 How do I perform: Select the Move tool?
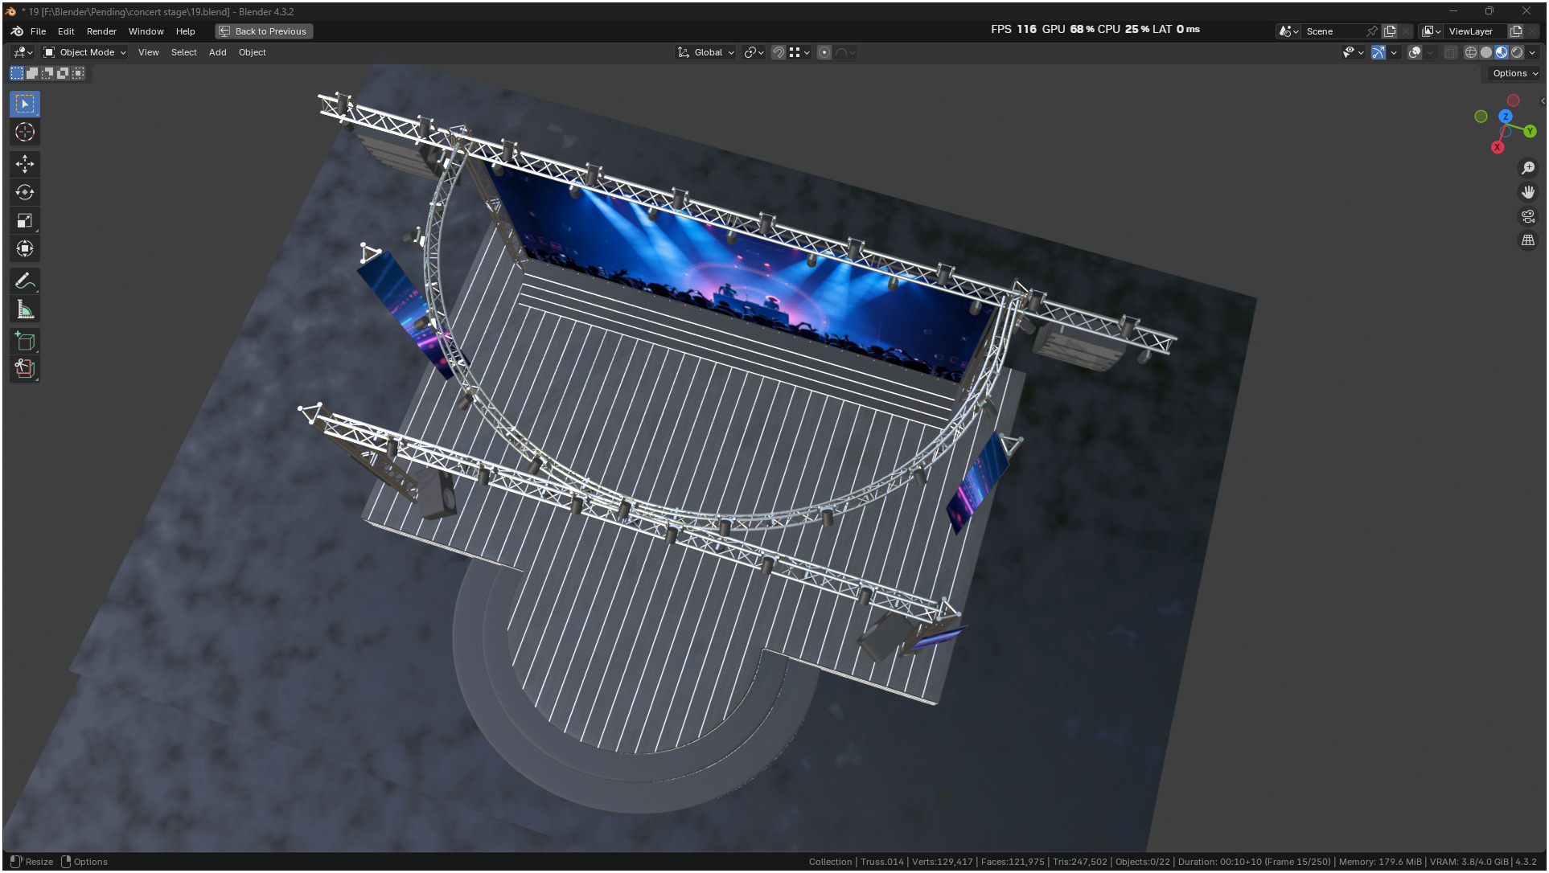tap(25, 164)
